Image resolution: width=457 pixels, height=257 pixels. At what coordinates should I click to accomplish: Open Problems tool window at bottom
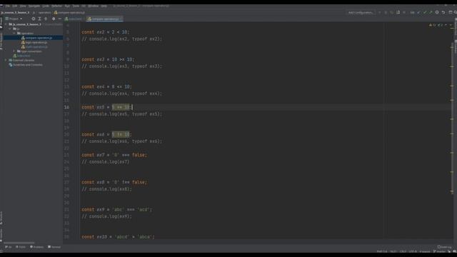pos(36,247)
